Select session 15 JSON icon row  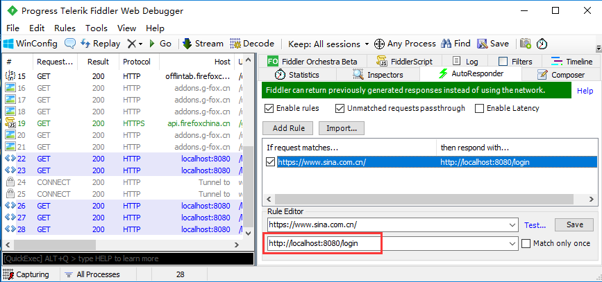tap(10, 76)
